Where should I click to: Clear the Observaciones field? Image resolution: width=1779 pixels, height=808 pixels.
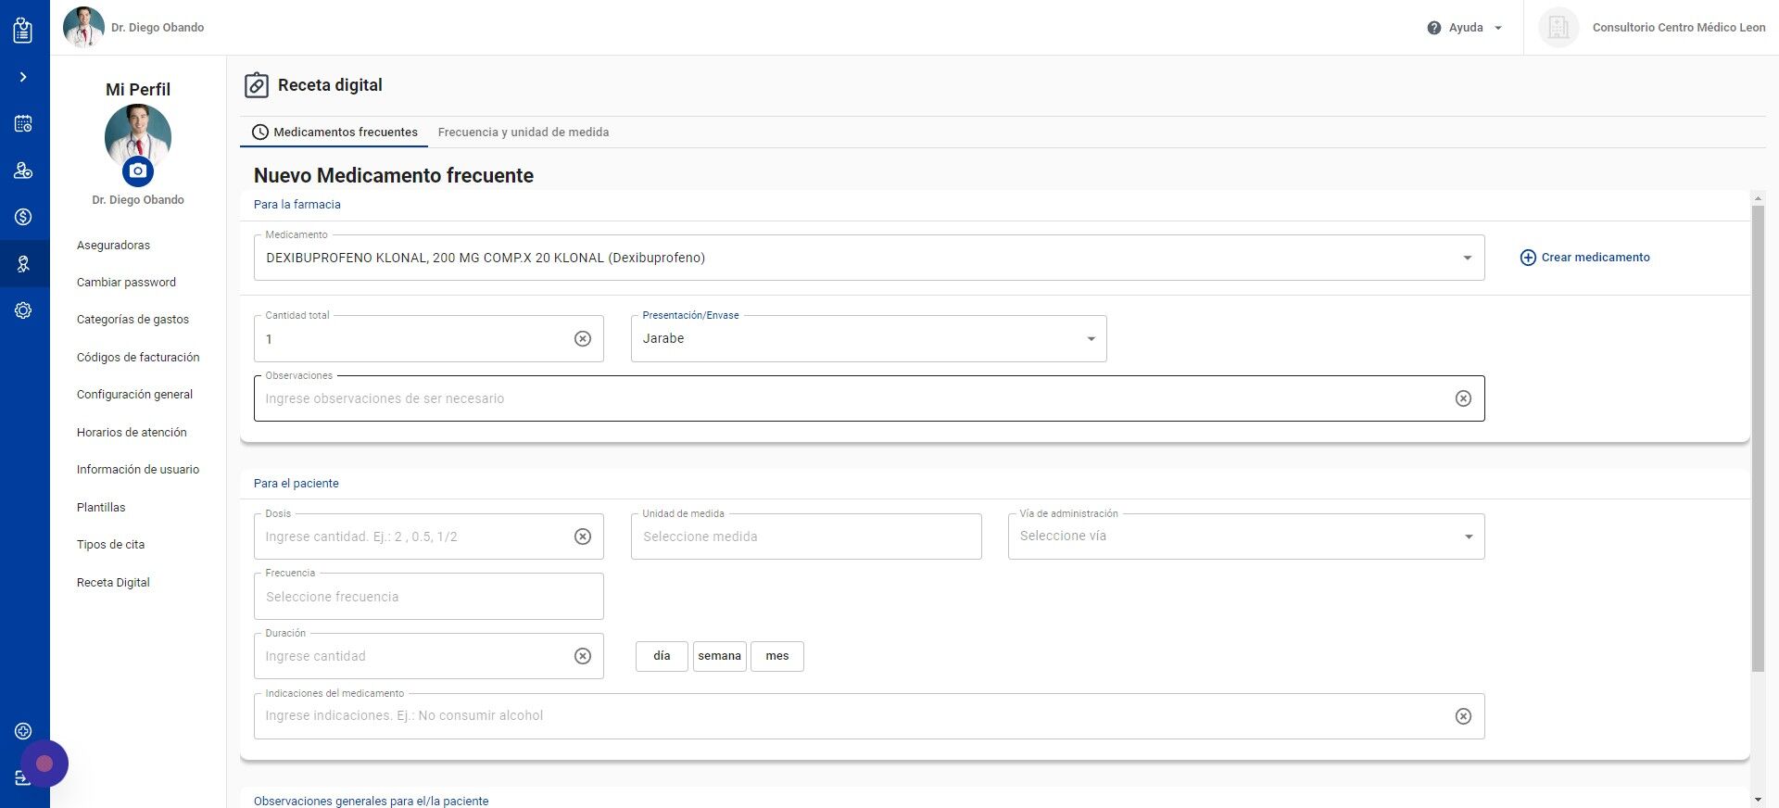tap(1463, 398)
